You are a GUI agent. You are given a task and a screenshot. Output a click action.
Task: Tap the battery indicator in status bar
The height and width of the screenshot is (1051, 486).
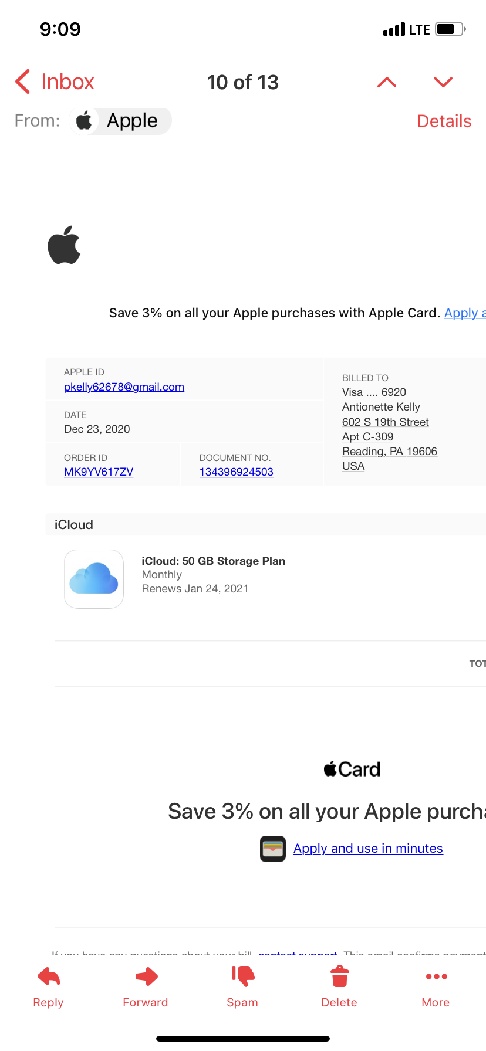[451, 29]
